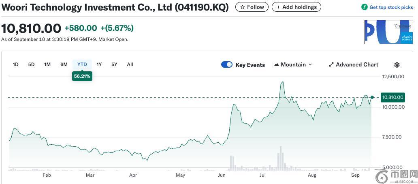The width and height of the screenshot is (418, 184).
Task: Expand the Mountain chart type dropdown
Action: pyautogui.click(x=310, y=65)
